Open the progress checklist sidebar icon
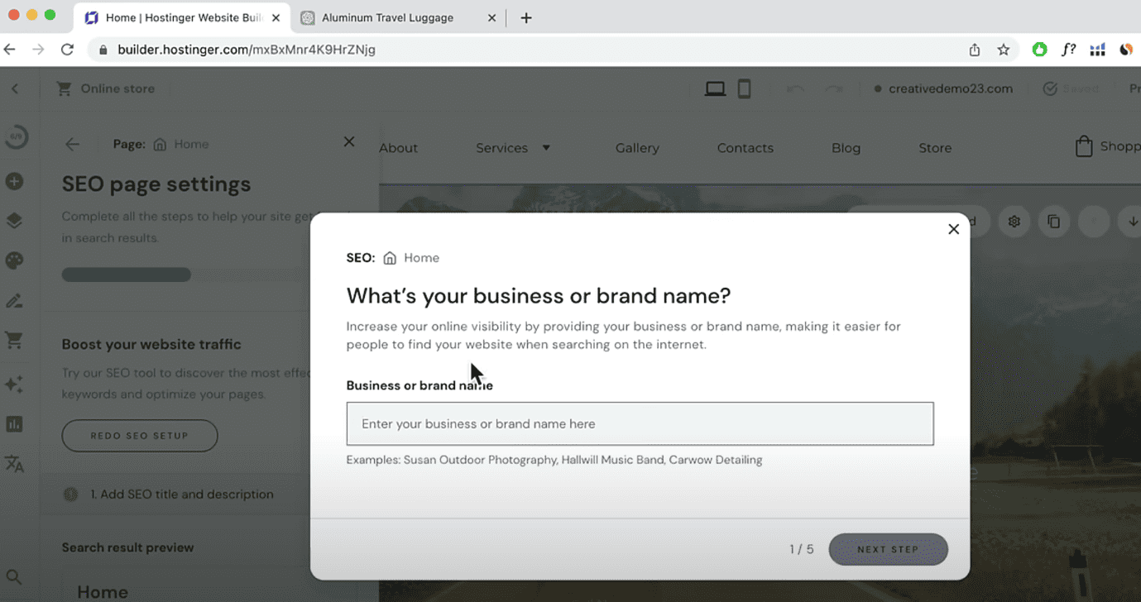The image size is (1141, 602). [15, 137]
